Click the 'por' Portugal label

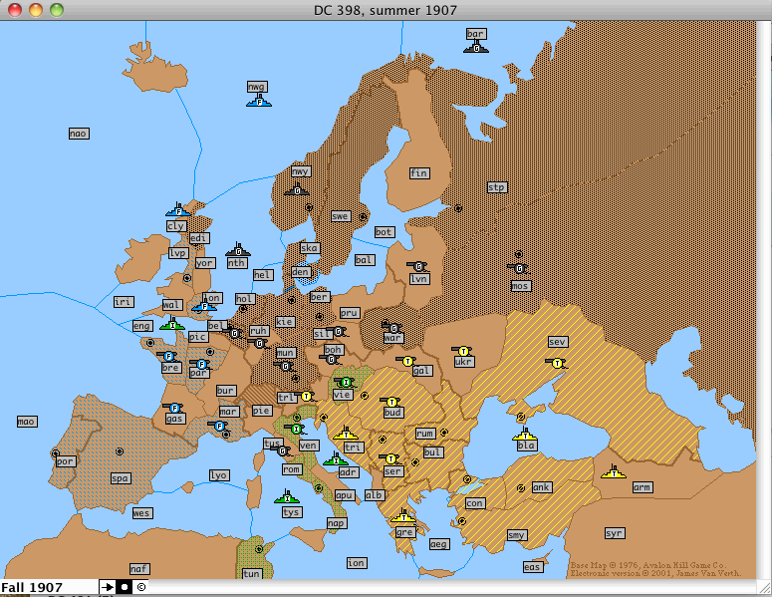click(x=65, y=461)
